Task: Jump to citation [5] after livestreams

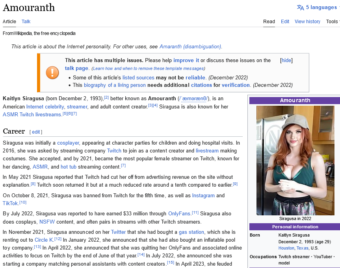Action: tap(65, 114)
